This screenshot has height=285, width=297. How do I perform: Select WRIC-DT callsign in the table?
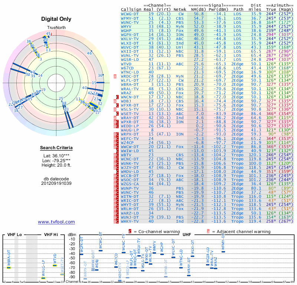pos(130,200)
